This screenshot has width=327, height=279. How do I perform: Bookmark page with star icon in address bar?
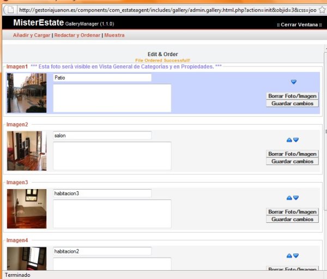pyautogui.click(x=322, y=10)
